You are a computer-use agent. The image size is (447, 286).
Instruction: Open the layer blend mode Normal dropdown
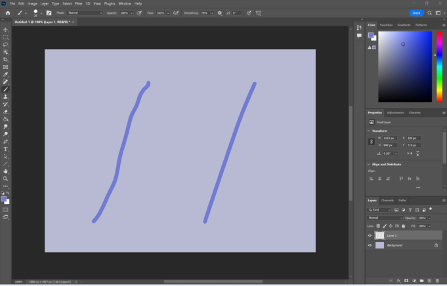click(385, 218)
